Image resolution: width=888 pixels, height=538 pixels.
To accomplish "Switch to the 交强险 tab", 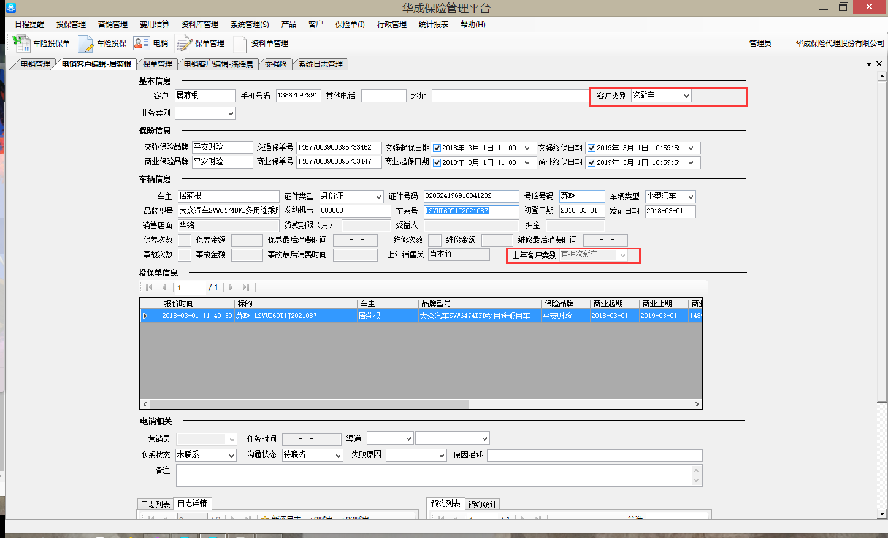I will tap(276, 64).
